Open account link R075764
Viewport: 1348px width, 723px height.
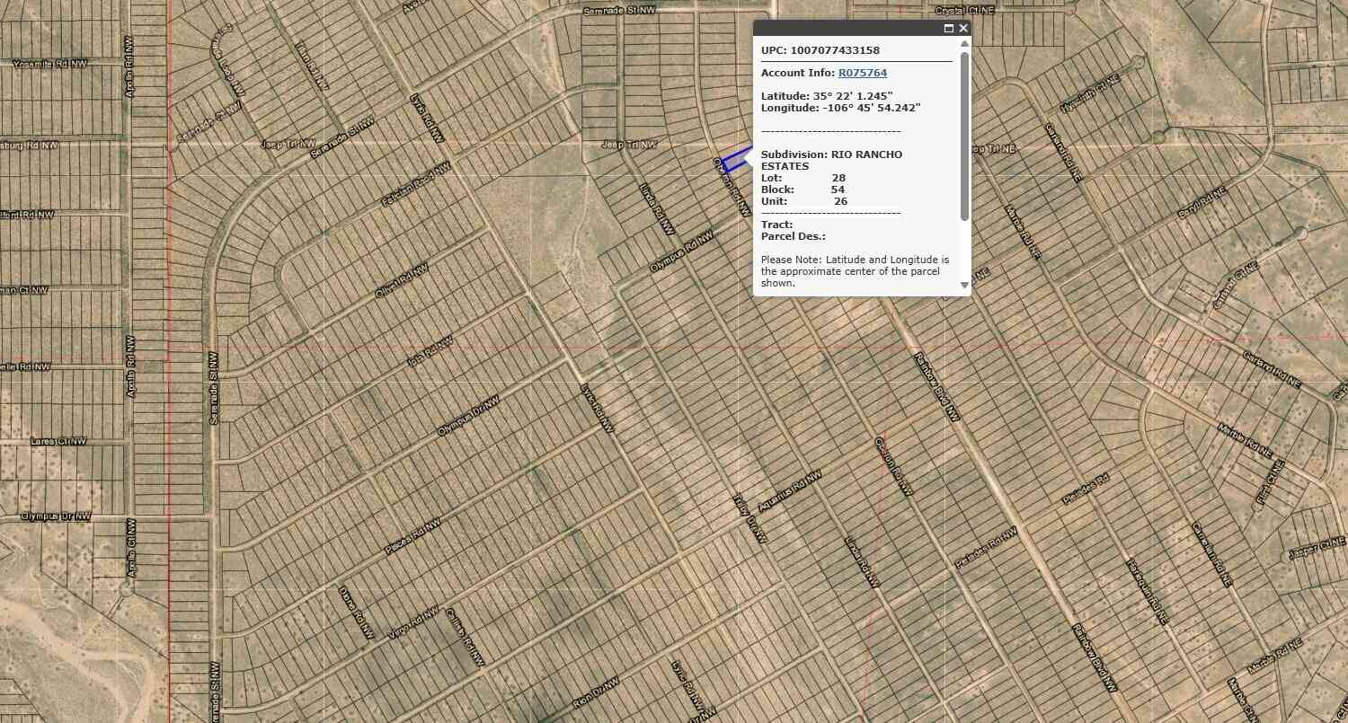[863, 73]
